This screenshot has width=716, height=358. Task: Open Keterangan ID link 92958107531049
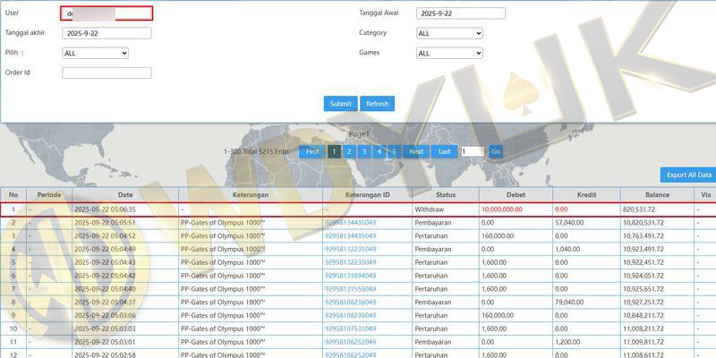[350, 328]
